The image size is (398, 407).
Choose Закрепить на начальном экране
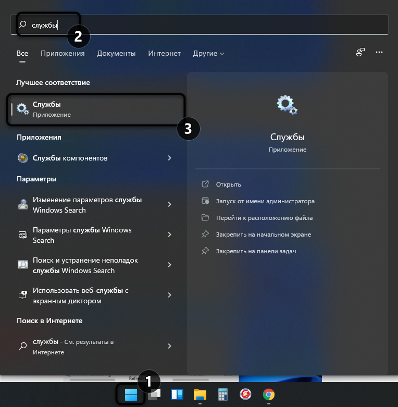click(x=264, y=235)
